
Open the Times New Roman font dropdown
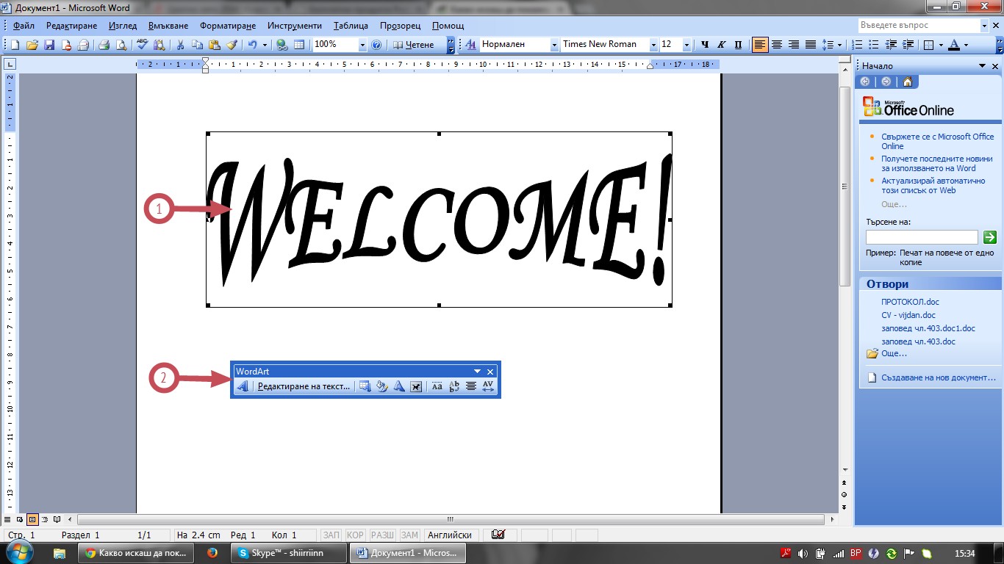click(x=653, y=45)
